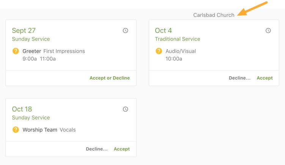285x165 pixels.
Task: Open Decline options for Oct 18 service
Action: (97, 149)
